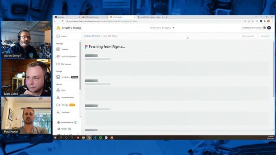Image resolution: width=276 pixels, height=155 pixels.
Task: Select Matt Coles video tile
Action: 26,77
